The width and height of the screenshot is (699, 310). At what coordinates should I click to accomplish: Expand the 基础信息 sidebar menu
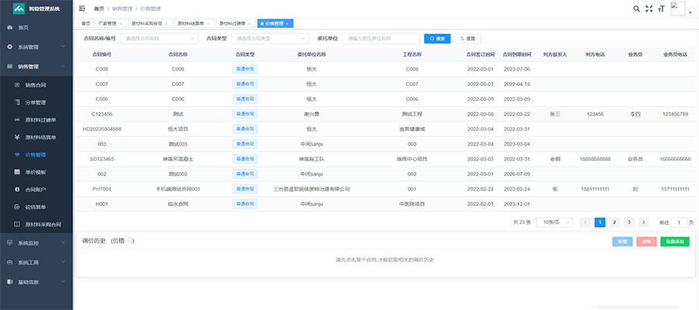(x=36, y=282)
